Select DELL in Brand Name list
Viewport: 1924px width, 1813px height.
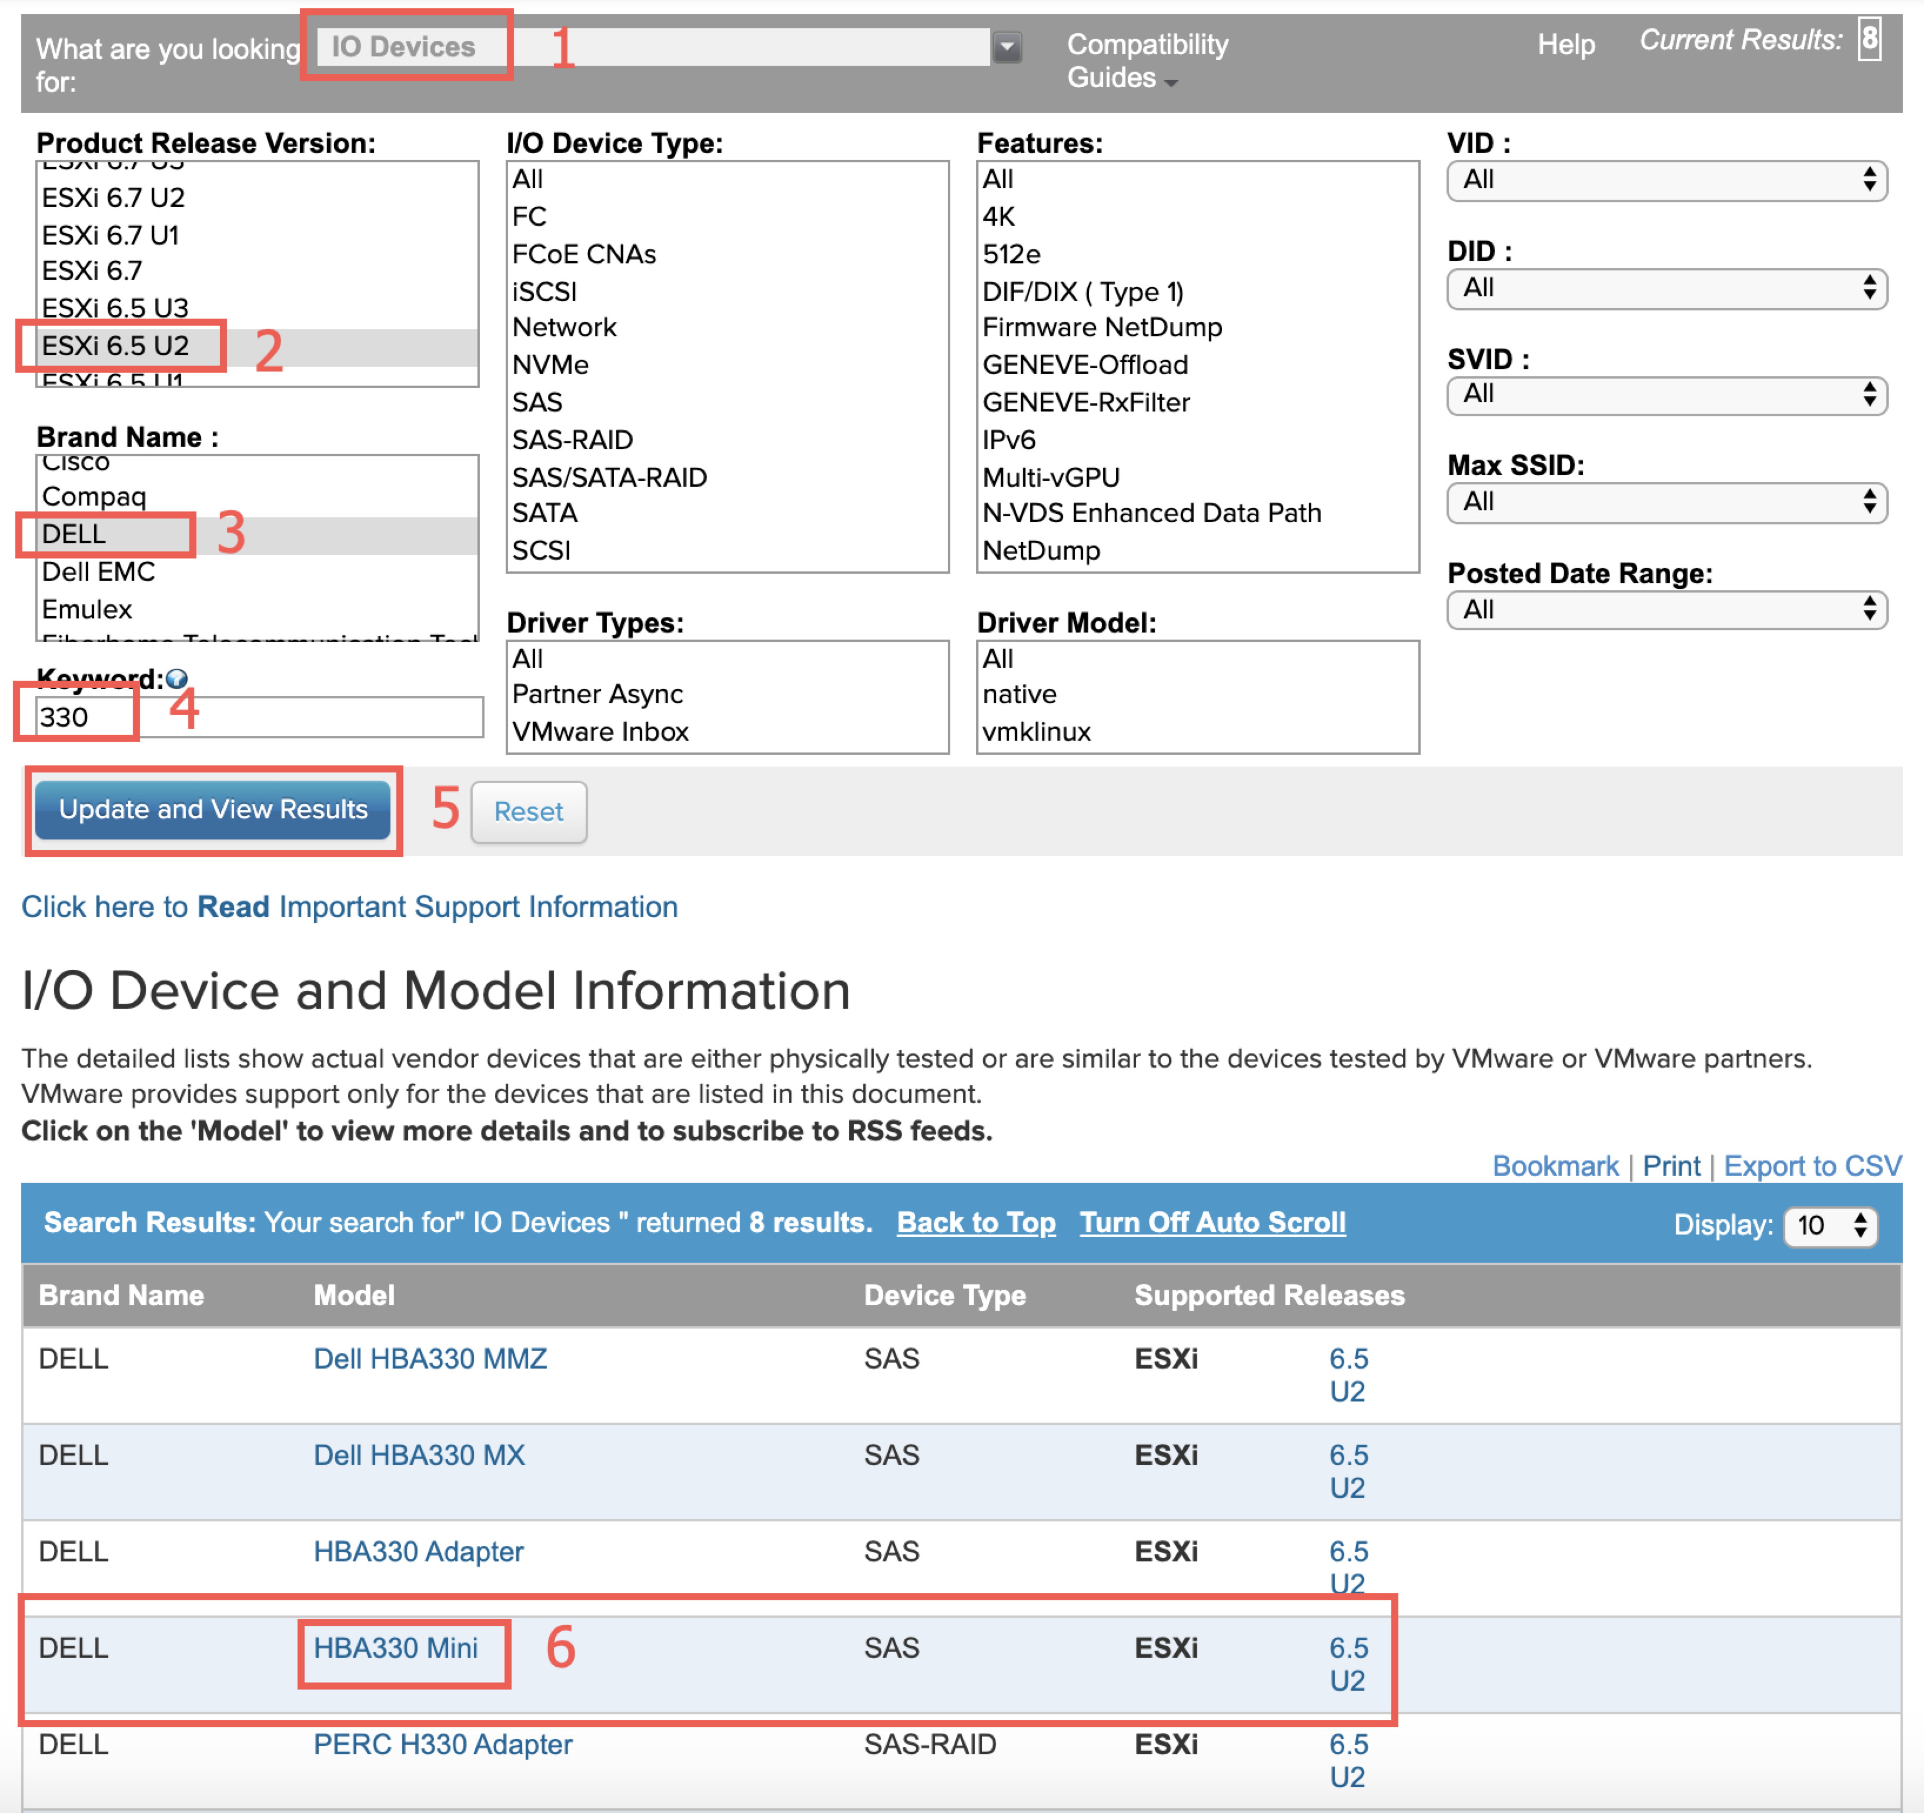pyautogui.click(x=258, y=534)
